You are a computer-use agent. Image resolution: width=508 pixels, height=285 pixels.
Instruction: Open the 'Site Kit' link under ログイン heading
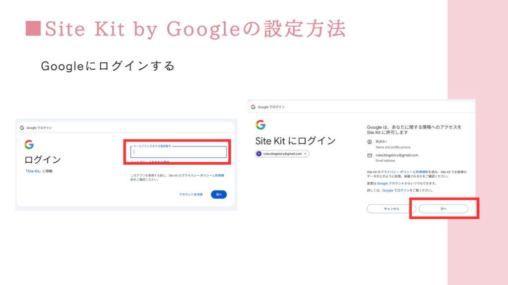[34, 171]
